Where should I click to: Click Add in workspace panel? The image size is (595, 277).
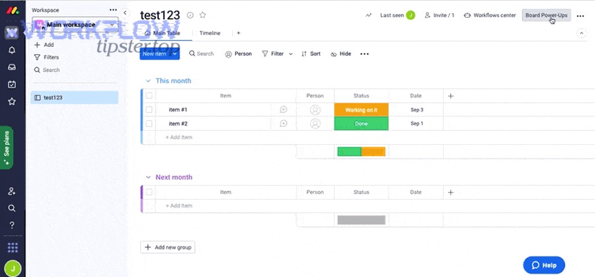44,45
